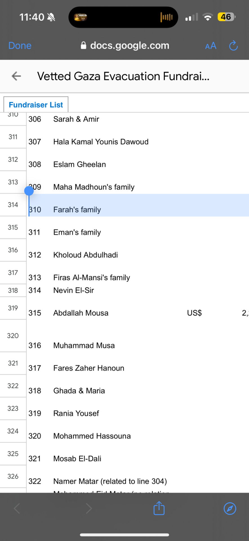Select the Kholoud Abdulhadi cell

(x=86, y=255)
